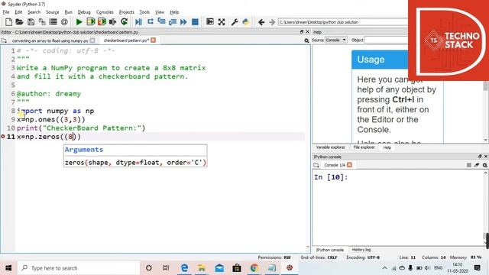The image size is (489, 275).
Task: Select the checkerboard pattern.py tab
Action: [x=126, y=40]
